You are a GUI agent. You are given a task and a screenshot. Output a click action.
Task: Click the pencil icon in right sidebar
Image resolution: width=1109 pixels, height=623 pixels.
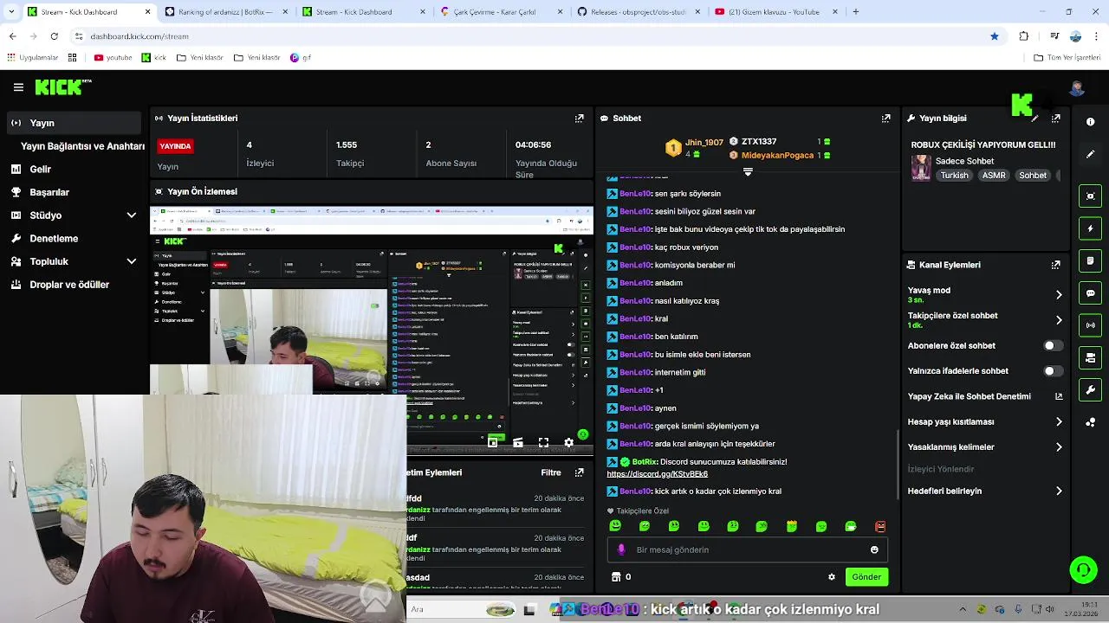1091,154
